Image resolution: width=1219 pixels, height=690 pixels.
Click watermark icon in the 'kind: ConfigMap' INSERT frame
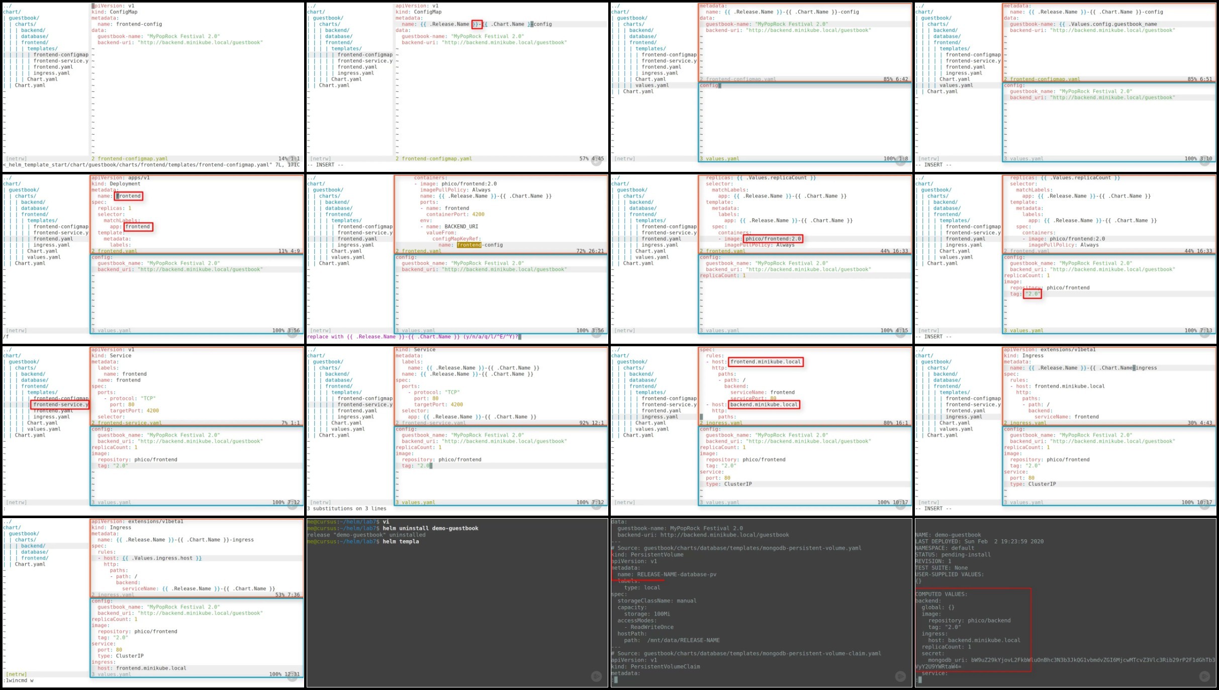click(x=596, y=161)
